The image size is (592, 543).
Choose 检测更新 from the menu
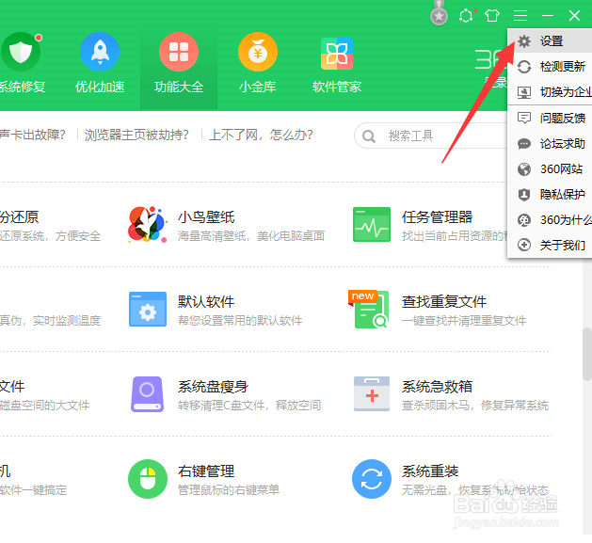550,67
